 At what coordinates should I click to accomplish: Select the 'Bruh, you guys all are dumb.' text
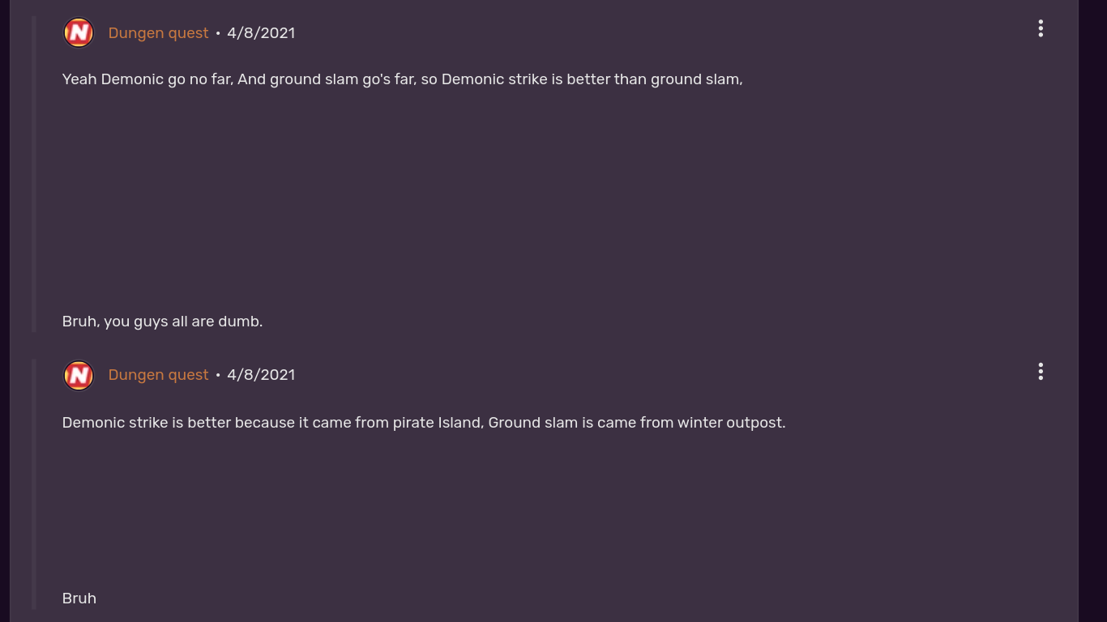click(161, 322)
